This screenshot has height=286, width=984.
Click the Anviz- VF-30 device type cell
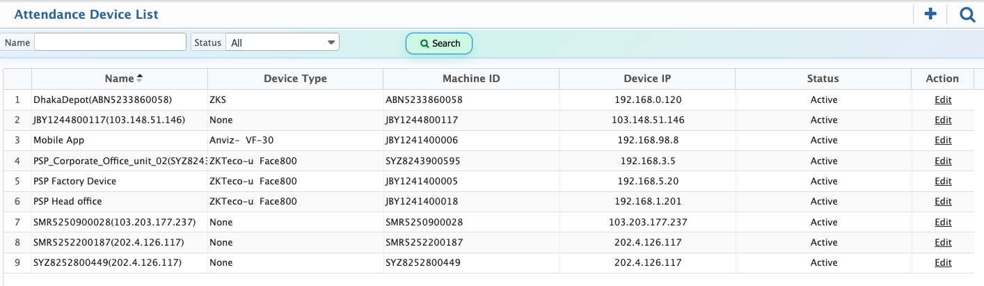(x=237, y=141)
